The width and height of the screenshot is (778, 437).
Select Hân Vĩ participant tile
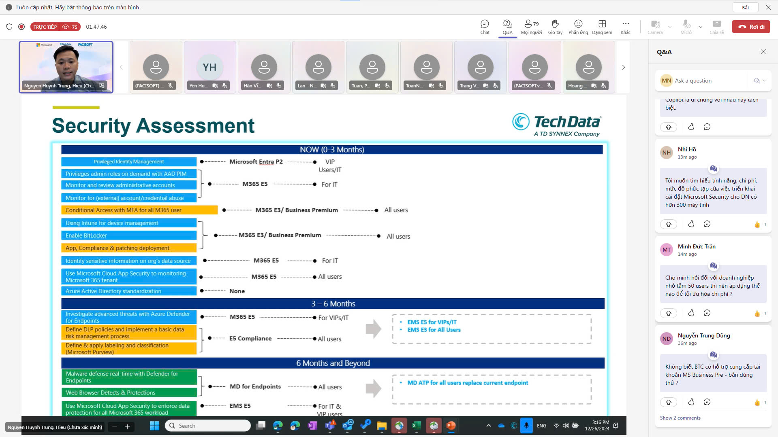[264, 67]
